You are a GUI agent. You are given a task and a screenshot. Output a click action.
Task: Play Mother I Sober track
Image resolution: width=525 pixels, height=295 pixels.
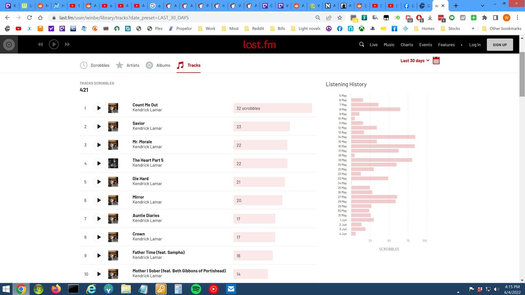[98, 274]
